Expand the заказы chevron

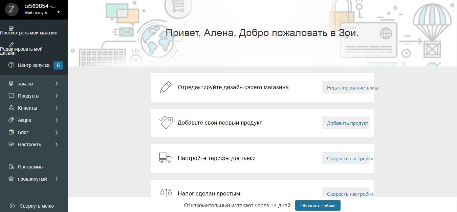click(x=57, y=84)
